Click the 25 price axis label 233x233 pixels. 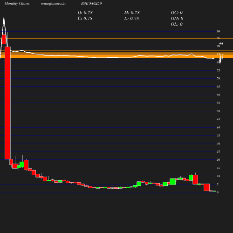[x=219, y=151]
